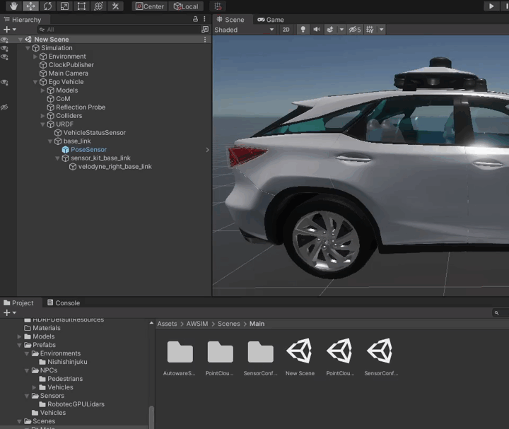Click Scenes in breadcrumb path
The image size is (509, 429).
[x=229, y=324]
